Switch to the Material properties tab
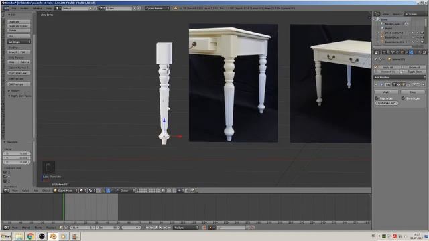Viewport: 429px width, 241px height. click(420, 52)
